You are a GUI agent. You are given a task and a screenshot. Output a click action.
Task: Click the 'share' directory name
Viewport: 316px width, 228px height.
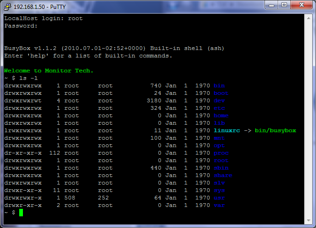tap(223, 176)
